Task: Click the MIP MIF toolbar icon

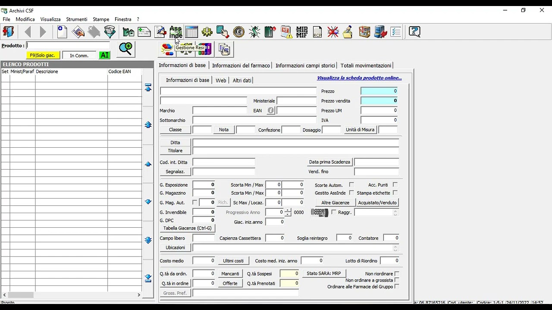Action: tap(302, 32)
